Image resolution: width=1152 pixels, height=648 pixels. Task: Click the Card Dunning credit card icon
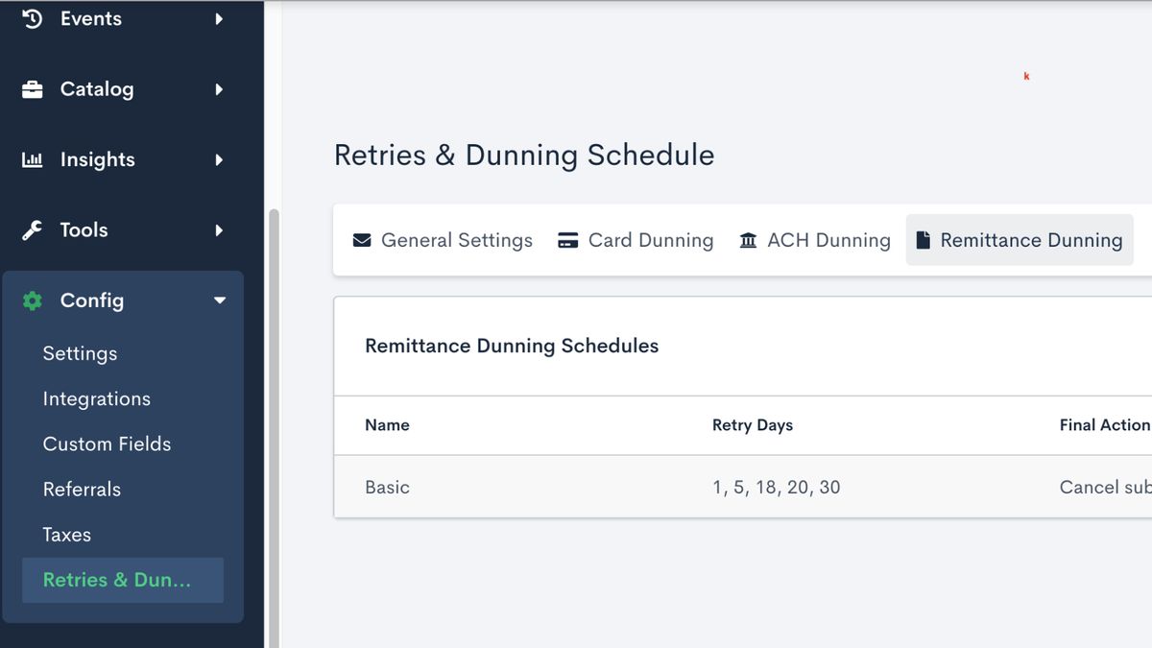click(568, 240)
